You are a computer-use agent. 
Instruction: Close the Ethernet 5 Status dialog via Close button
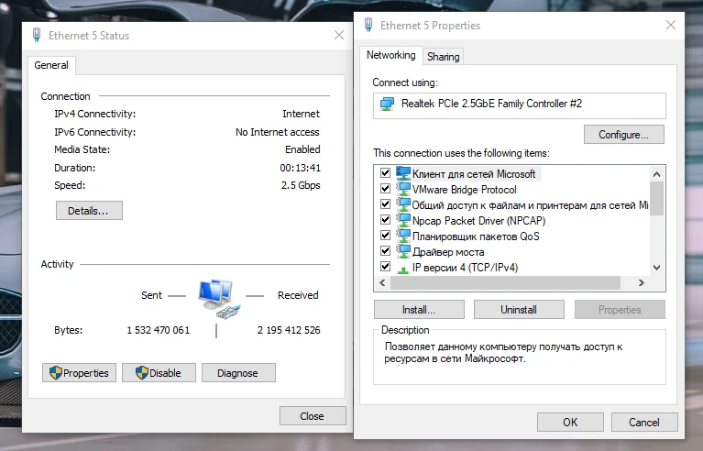(x=313, y=416)
